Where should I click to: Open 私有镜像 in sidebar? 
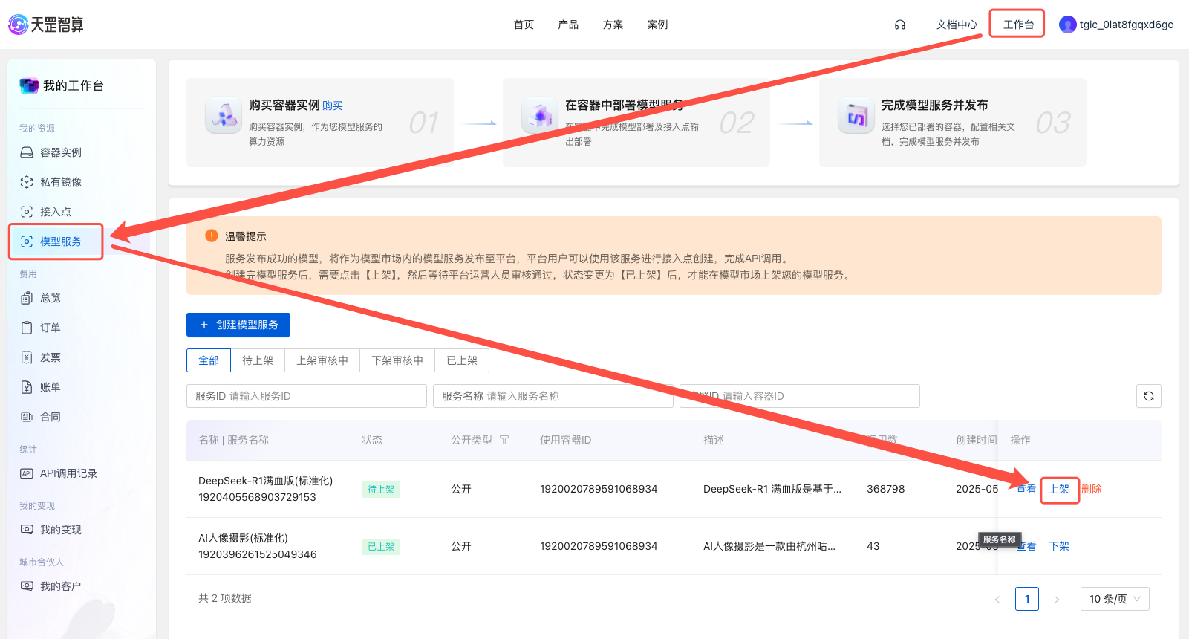click(61, 182)
